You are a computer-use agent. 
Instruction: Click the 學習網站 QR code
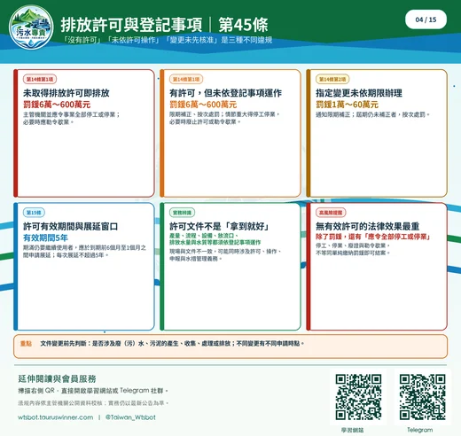358,397
